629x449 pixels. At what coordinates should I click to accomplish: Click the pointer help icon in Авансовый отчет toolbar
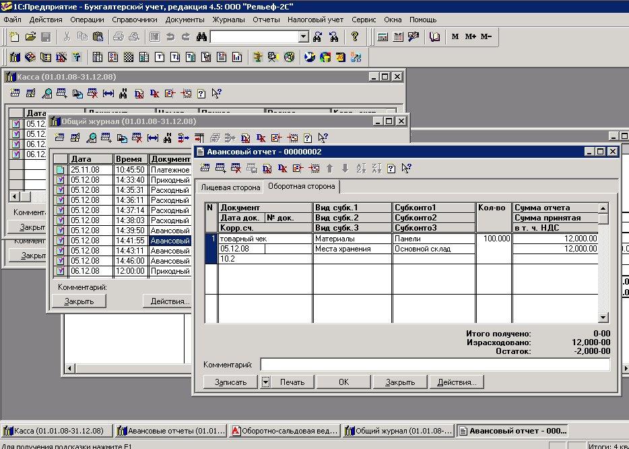click(406, 168)
